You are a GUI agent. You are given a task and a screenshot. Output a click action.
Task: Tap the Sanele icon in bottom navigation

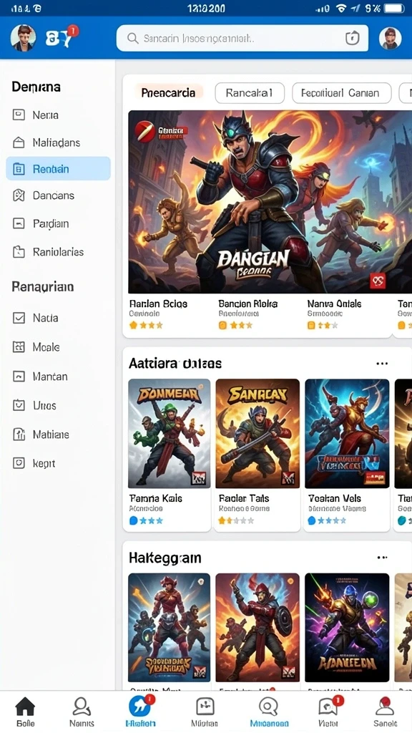(x=385, y=706)
